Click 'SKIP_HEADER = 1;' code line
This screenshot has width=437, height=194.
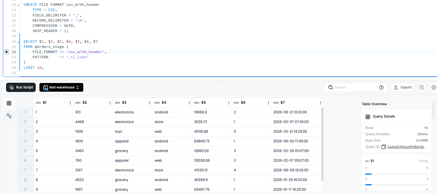(50, 31)
